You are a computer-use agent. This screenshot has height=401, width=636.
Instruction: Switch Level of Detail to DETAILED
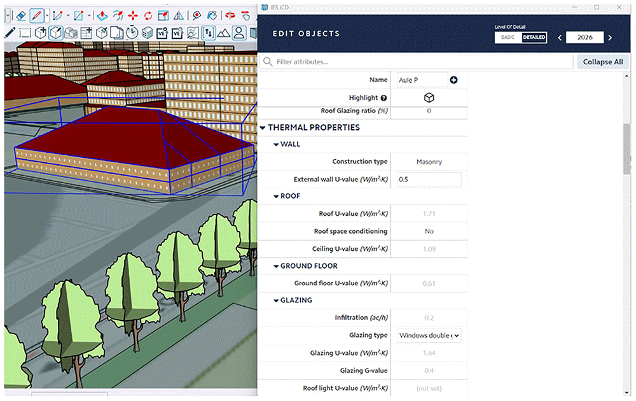[534, 38]
